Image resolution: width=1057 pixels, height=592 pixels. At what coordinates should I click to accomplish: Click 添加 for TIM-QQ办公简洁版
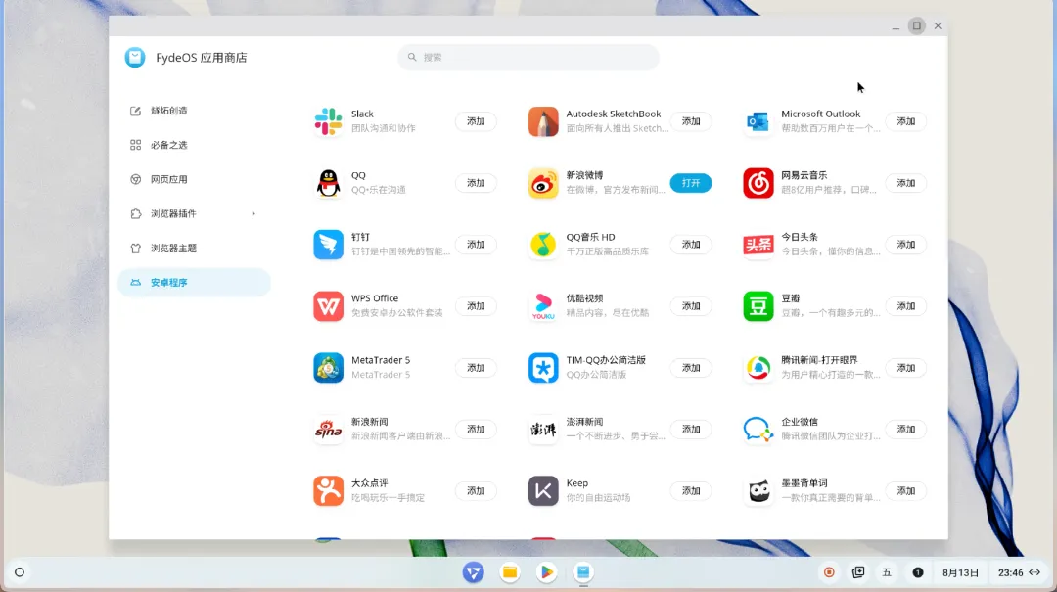pyautogui.click(x=691, y=368)
